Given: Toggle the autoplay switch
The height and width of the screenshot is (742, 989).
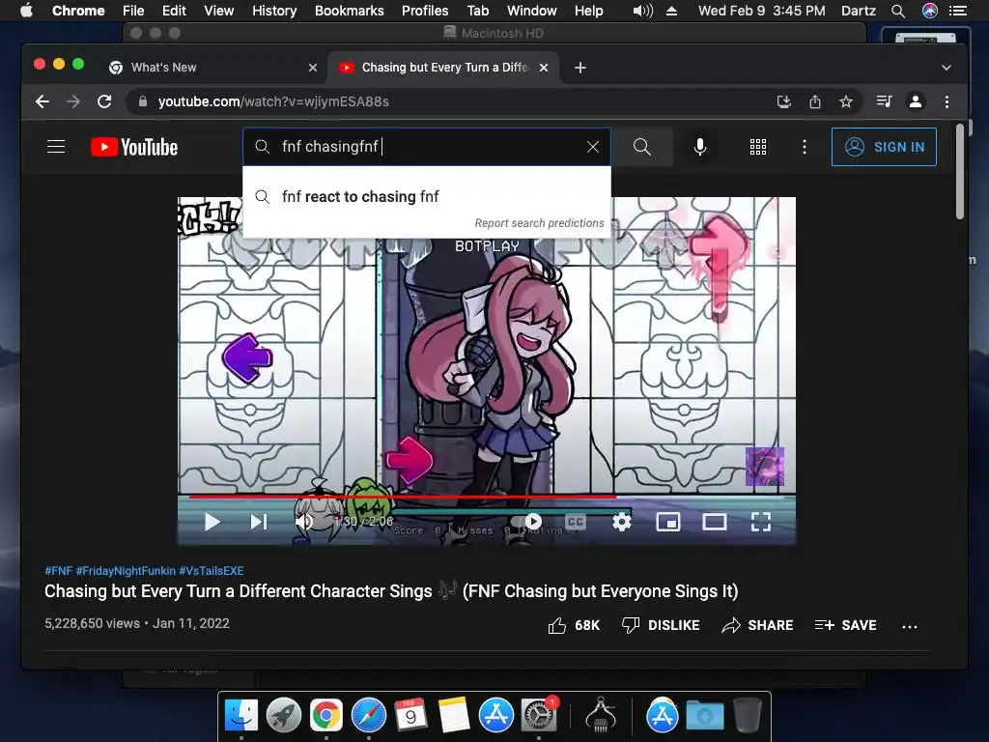Looking at the screenshot, I should point(526,521).
